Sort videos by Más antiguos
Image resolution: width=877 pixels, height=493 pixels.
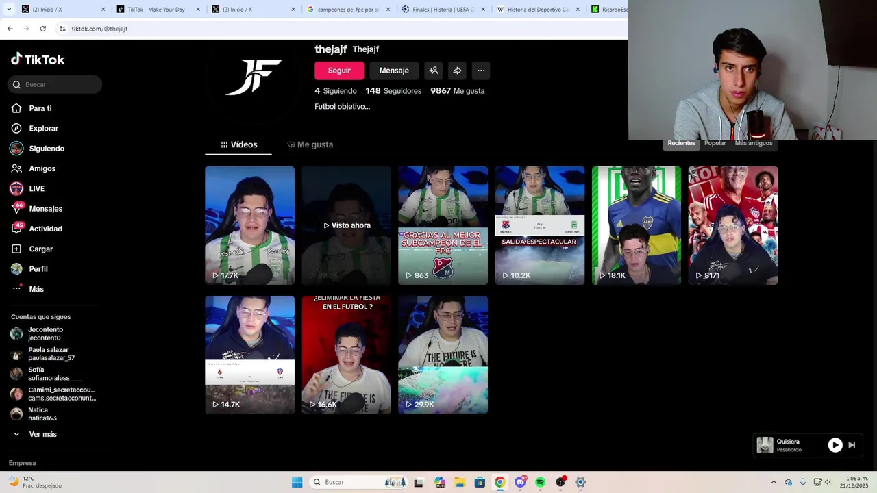(754, 143)
